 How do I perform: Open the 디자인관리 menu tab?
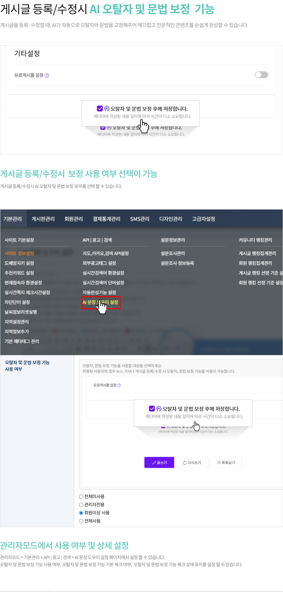(x=170, y=219)
